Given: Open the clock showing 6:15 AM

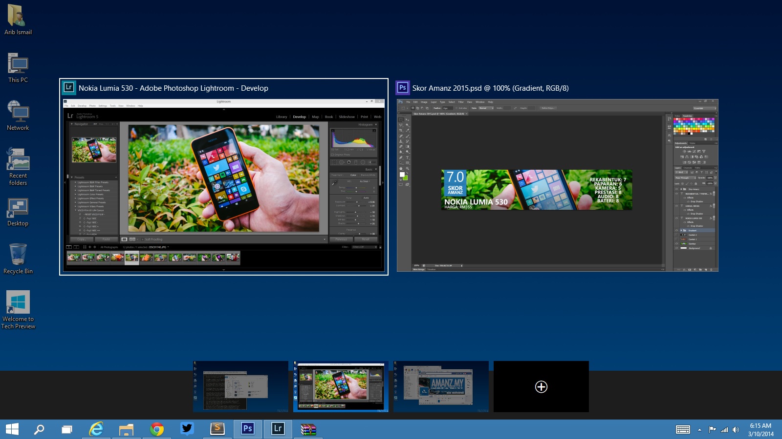Looking at the screenshot, I should (x=760, y=429).
